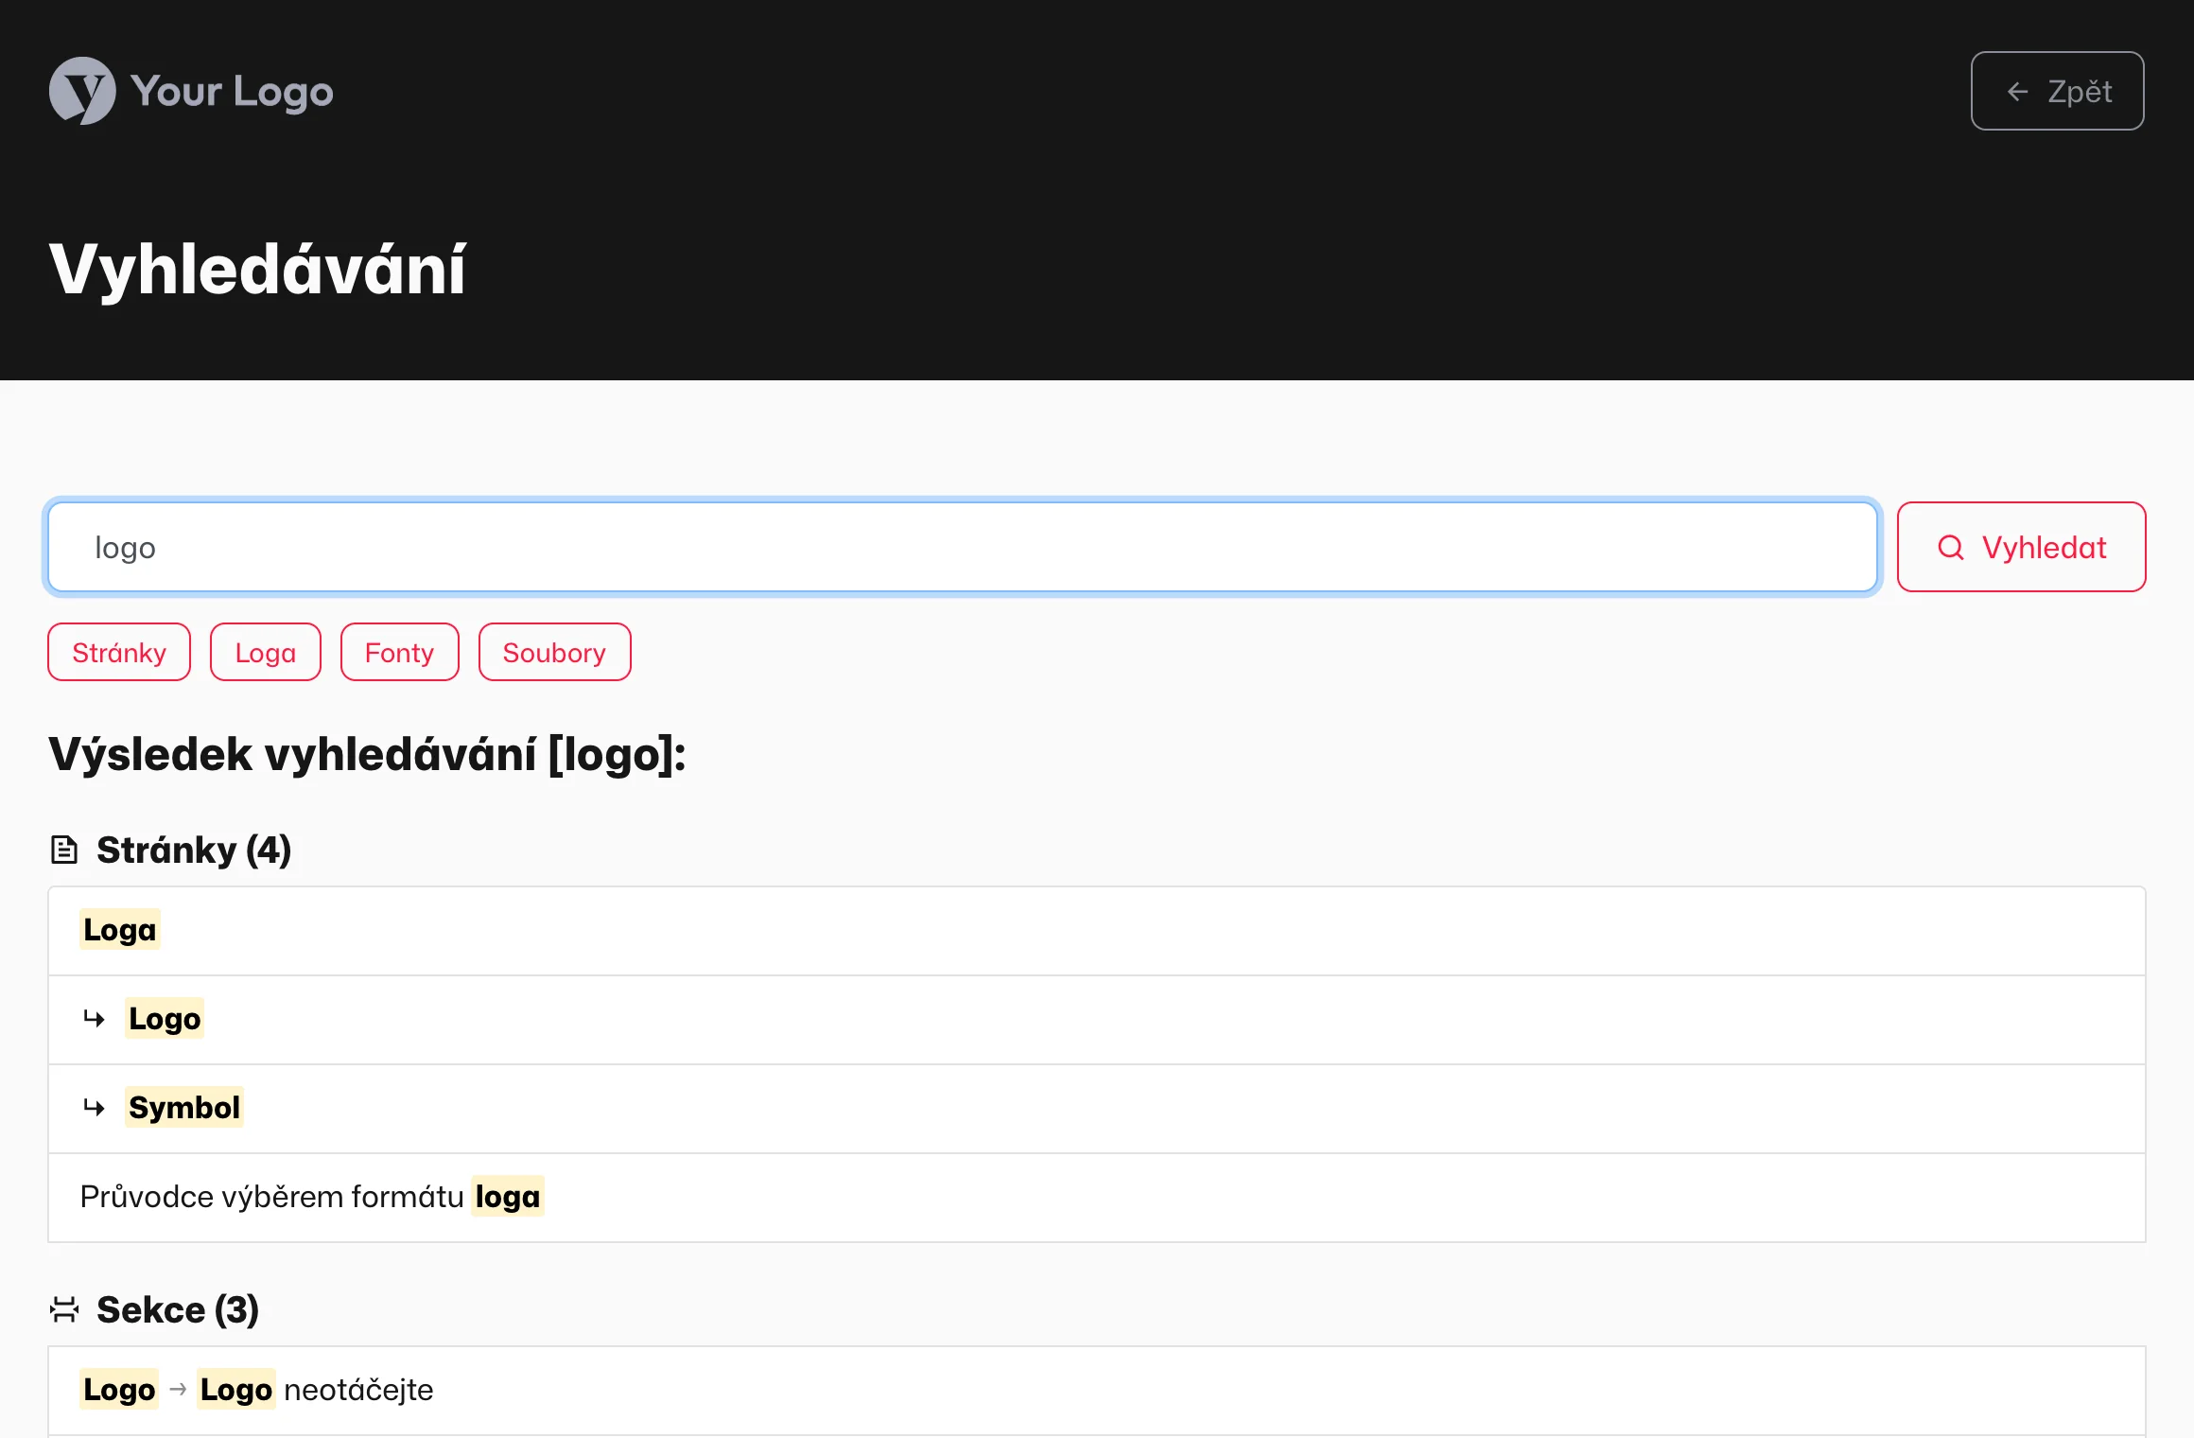Click the Stránky (4) heading

click(194, 850)
